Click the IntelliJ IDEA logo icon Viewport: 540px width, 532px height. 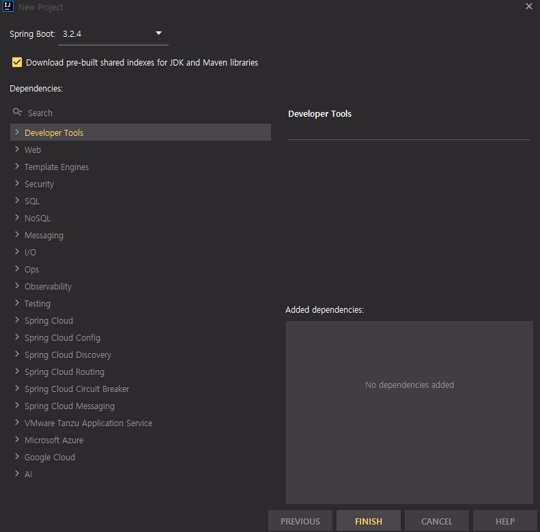pos(8,7)
